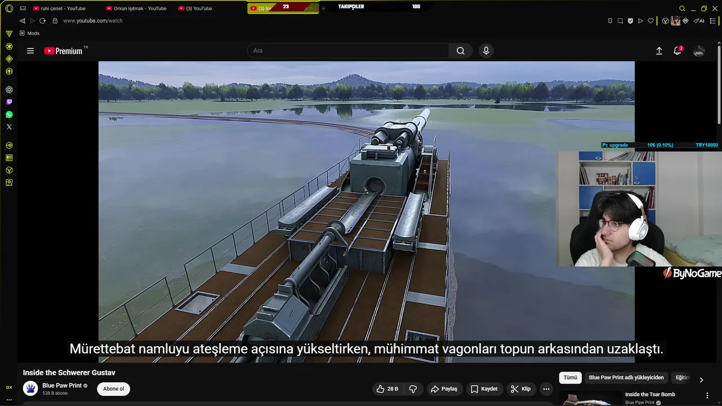Open the ad blocker shield icon
This screenshot has height=406, width=722.
(x=630, y=21)
